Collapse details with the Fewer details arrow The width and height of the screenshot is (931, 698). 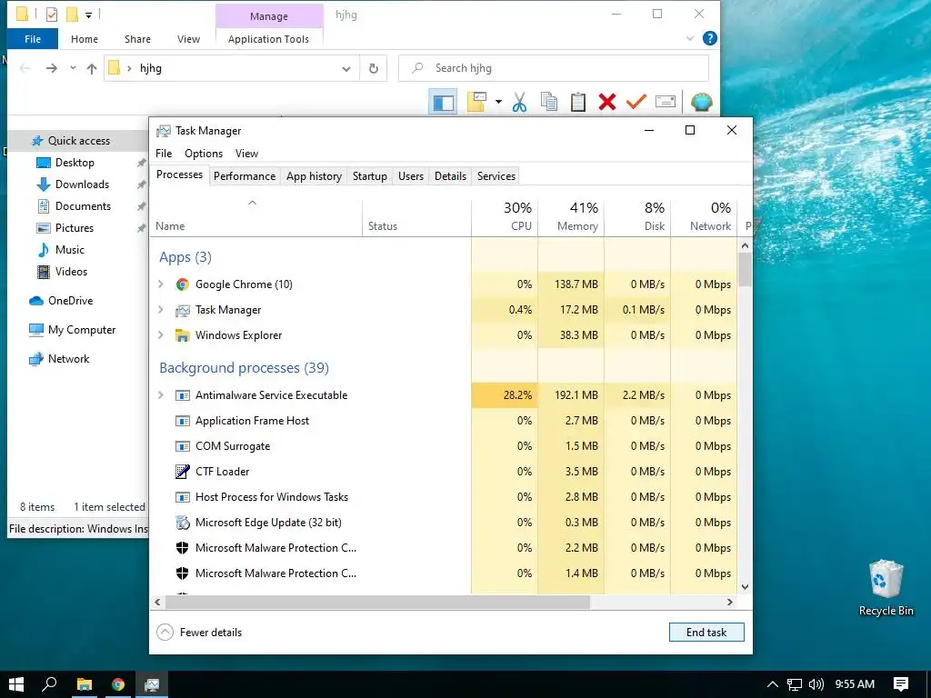coord(165,633)
